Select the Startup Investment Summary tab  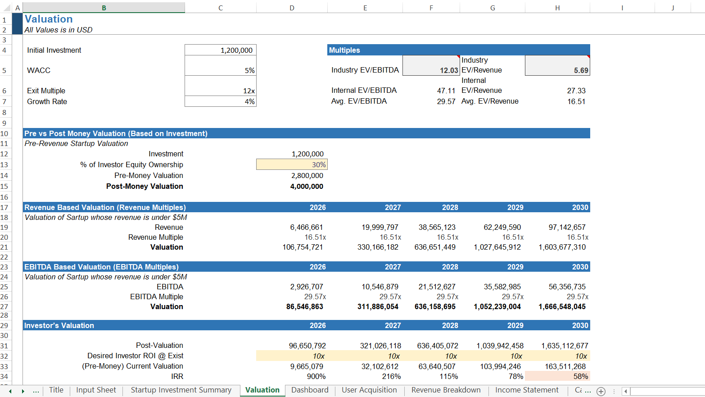[x=181, y=390]
